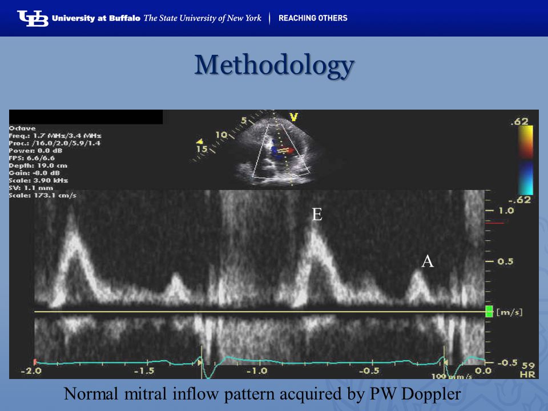Click the 'FPS: 6.6/6.6' parameter
The height and width of the screenshot is (411, 548).
click(x=32, y=158)
